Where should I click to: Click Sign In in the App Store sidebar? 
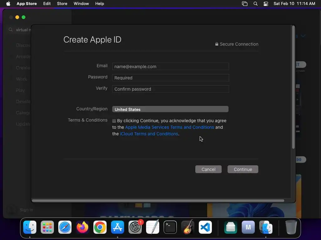click(26, 210)
